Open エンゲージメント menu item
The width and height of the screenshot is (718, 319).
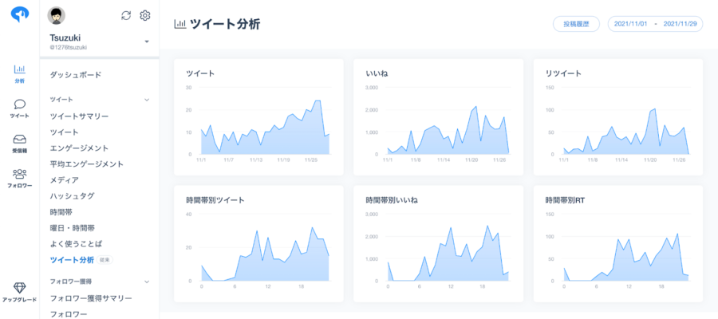(79, 148)
